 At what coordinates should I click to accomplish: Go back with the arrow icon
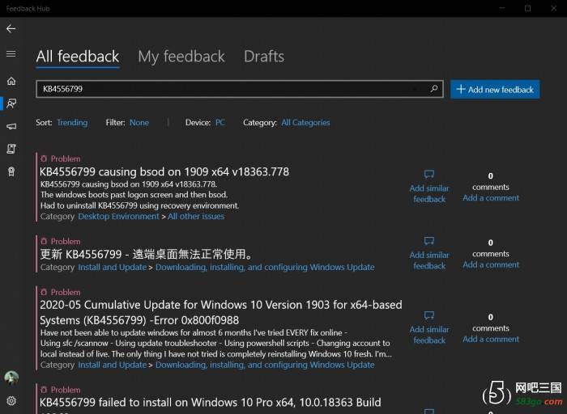pyautogui.click(x=11, y=28)
